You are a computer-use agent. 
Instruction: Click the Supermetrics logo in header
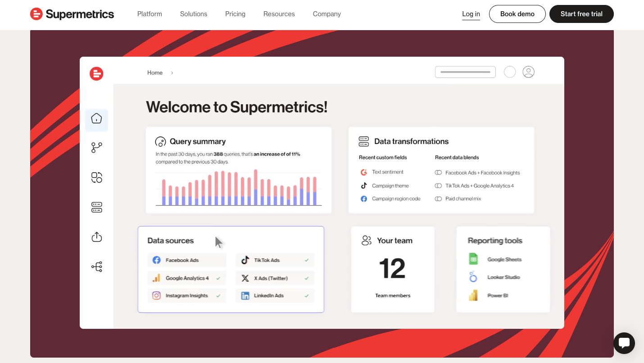(72, 14)
